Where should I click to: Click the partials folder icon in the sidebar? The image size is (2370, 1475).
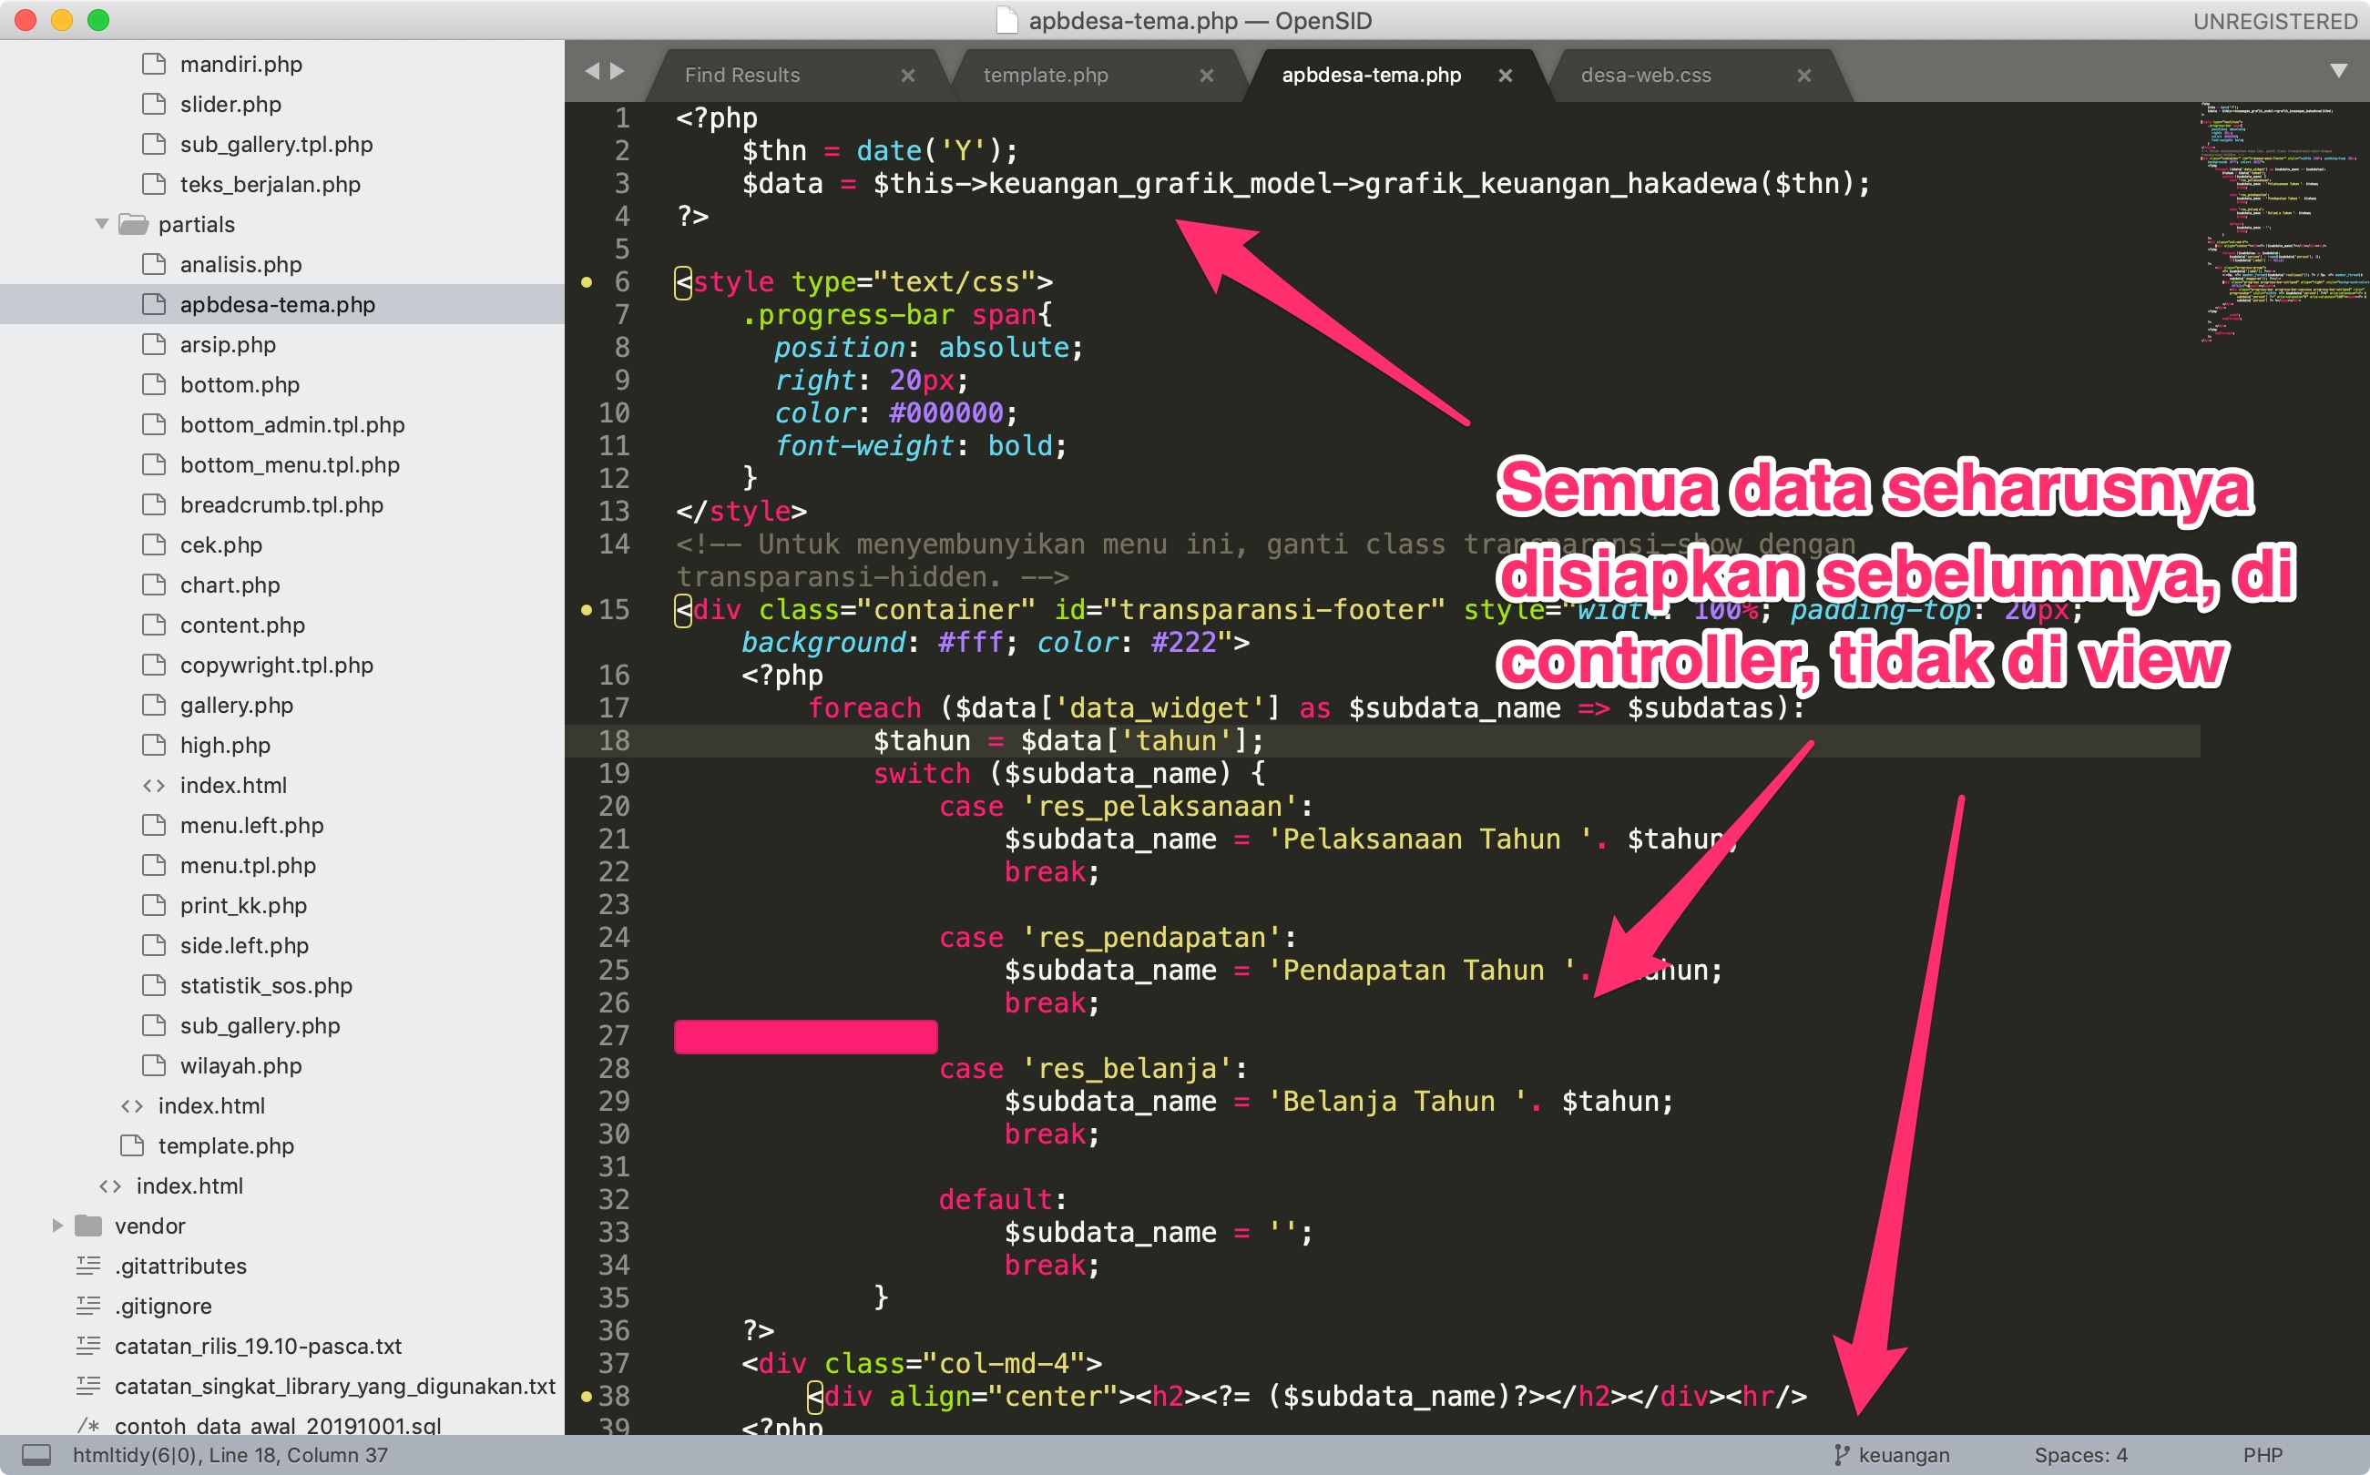[x=136, y=223]
